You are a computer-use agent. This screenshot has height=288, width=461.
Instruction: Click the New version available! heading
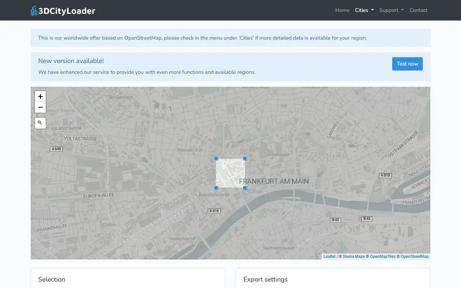71,61
